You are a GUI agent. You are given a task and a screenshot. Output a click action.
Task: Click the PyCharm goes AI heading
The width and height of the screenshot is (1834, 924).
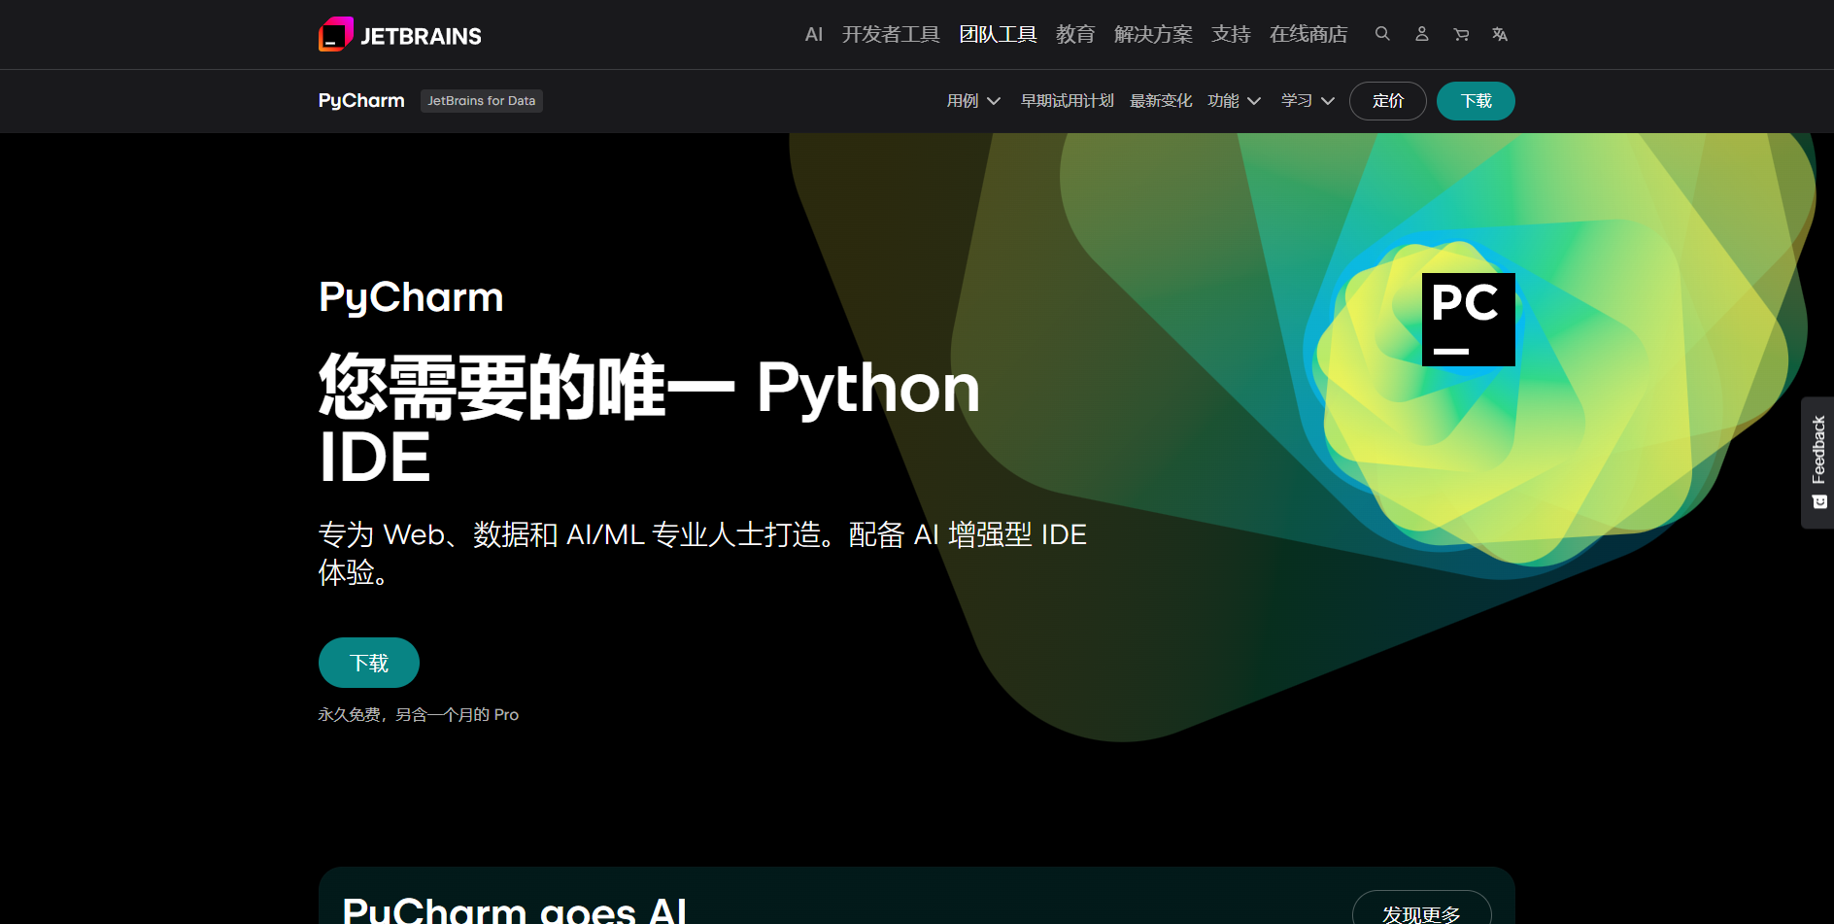click(x=515, y=909)
